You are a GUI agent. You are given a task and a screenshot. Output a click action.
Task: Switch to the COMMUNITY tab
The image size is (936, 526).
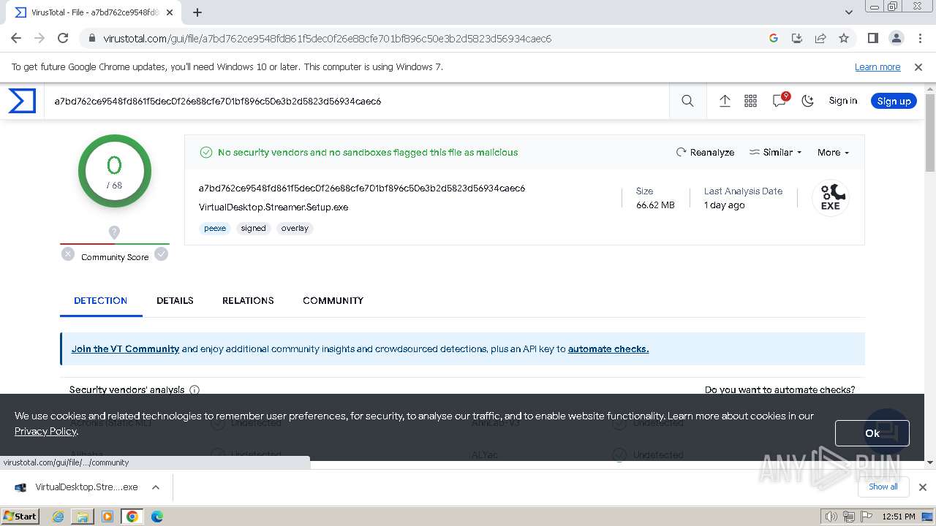click(x=333, y=300)
